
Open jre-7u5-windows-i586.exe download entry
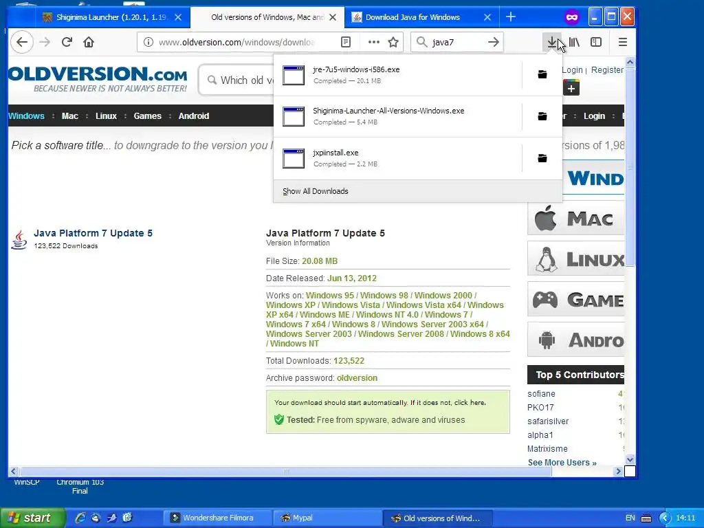(x=397, y=75)
